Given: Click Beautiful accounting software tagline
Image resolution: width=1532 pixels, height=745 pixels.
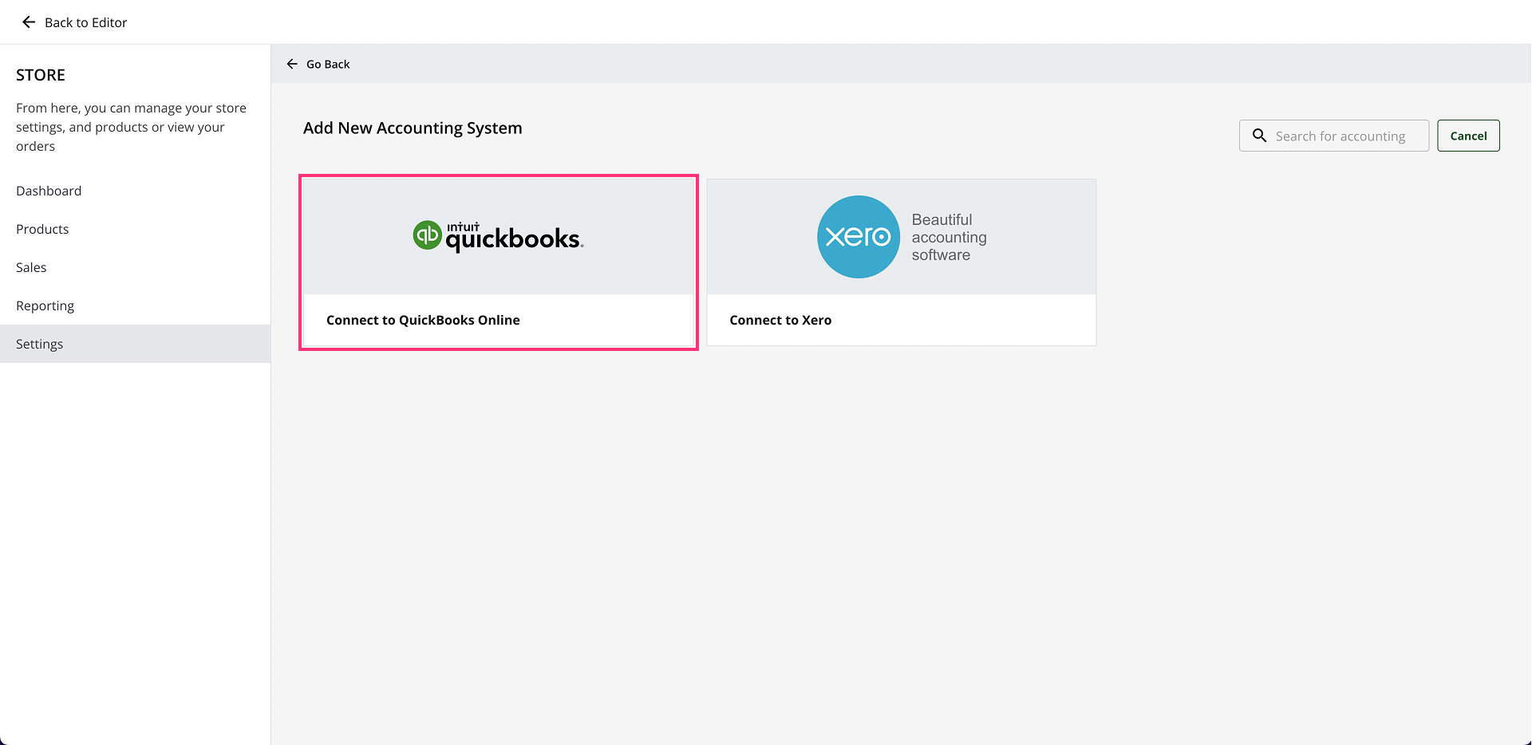Looking at the screenshot, I should pos(950,237).
